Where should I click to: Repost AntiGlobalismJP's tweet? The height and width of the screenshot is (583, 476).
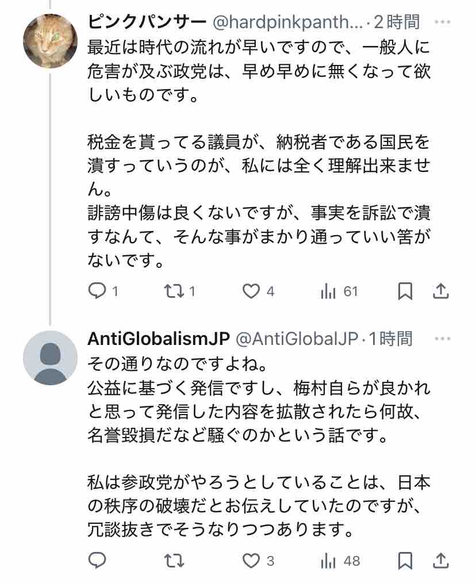[171, 560]
